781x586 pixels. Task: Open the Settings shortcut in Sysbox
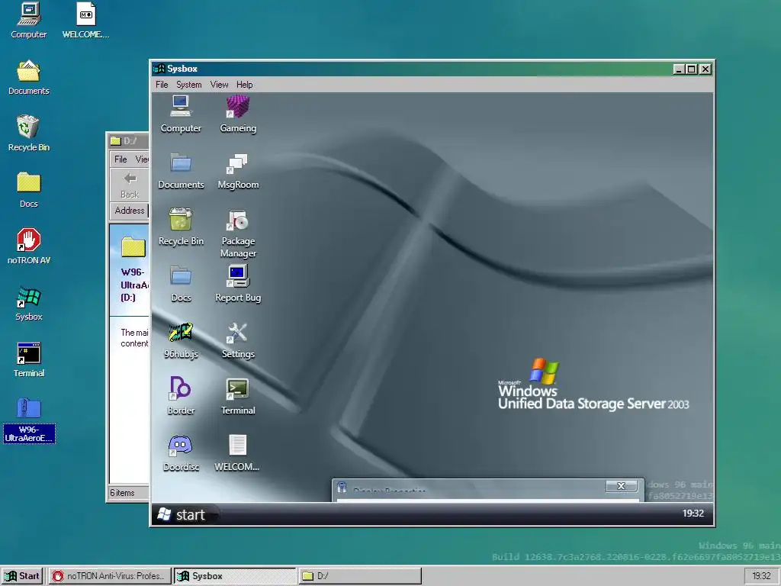[238, 340]
